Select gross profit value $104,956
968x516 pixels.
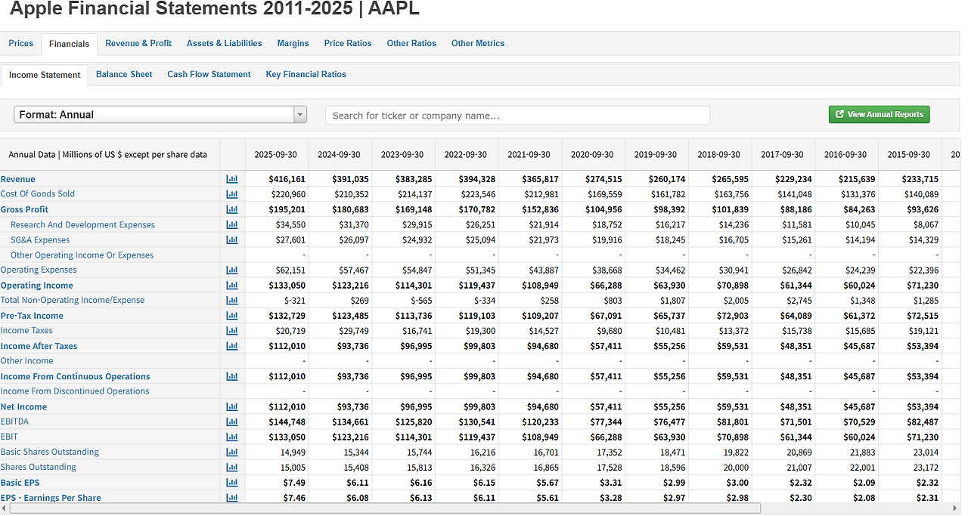[603, 209]
